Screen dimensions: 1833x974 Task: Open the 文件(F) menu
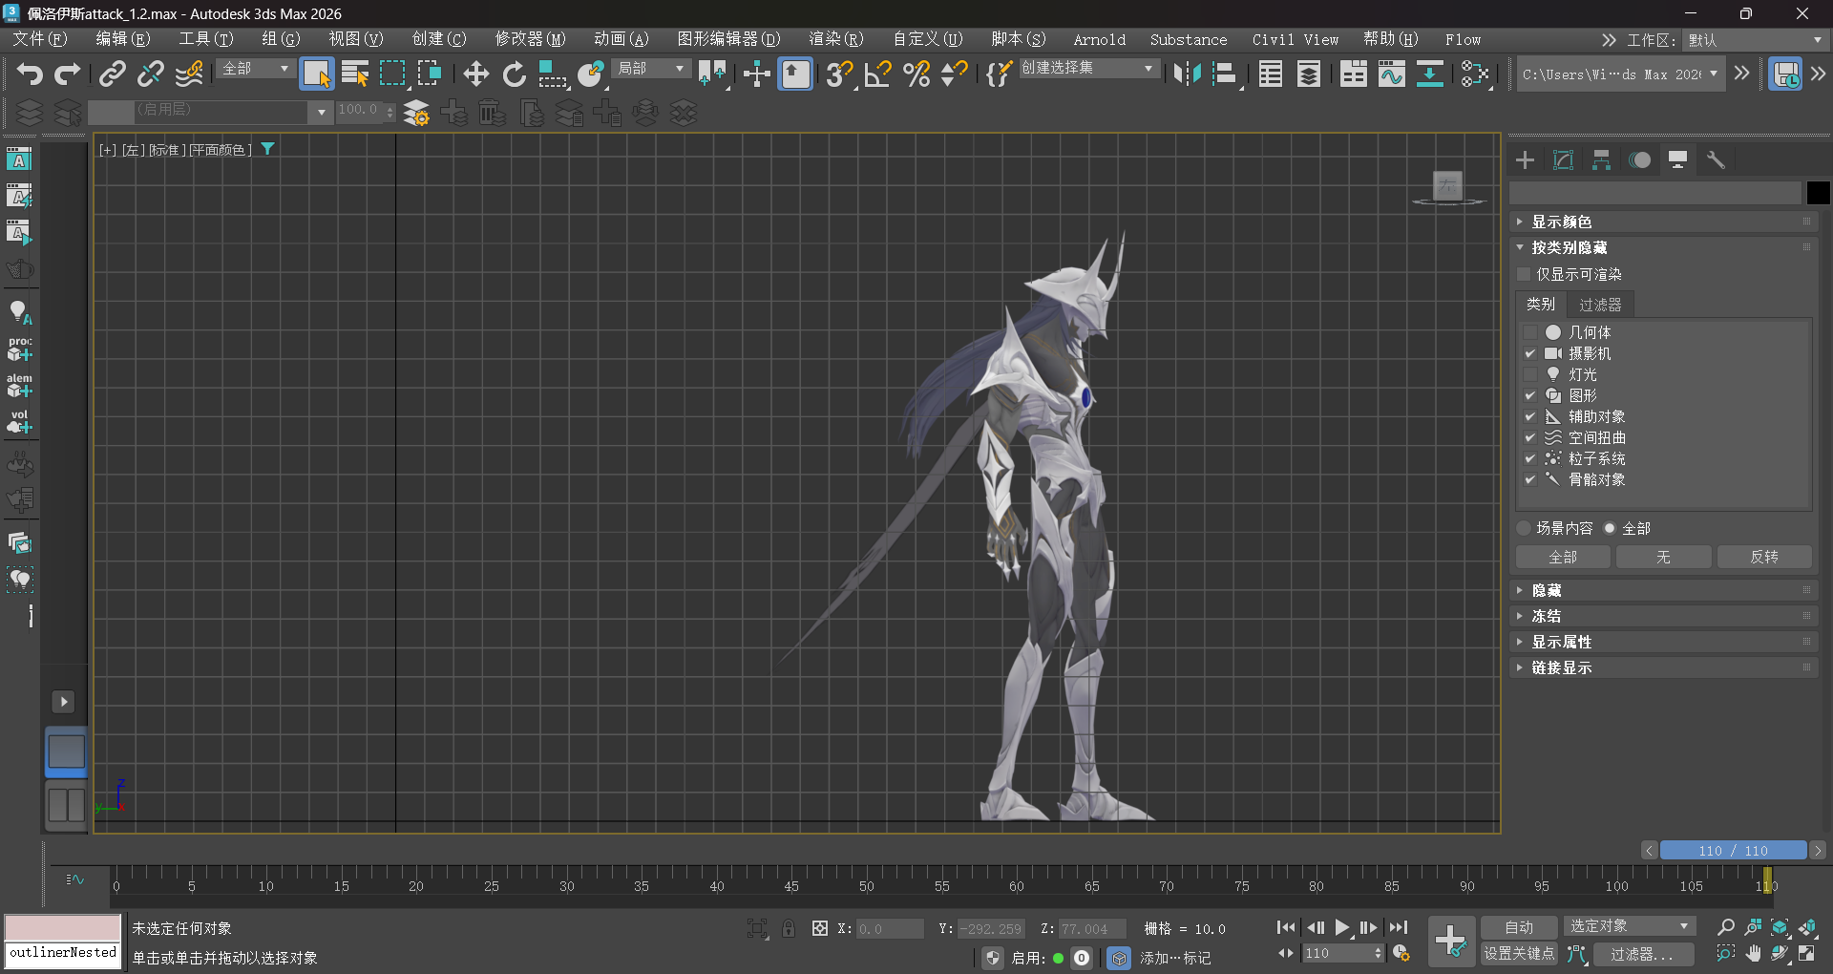tap(39, 39)
